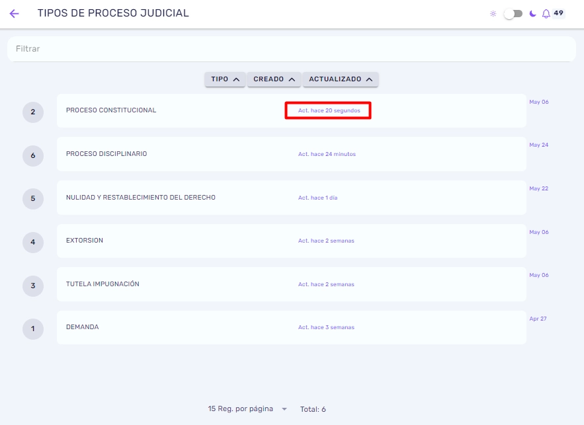Click the May 22 date label

(539, 188)
